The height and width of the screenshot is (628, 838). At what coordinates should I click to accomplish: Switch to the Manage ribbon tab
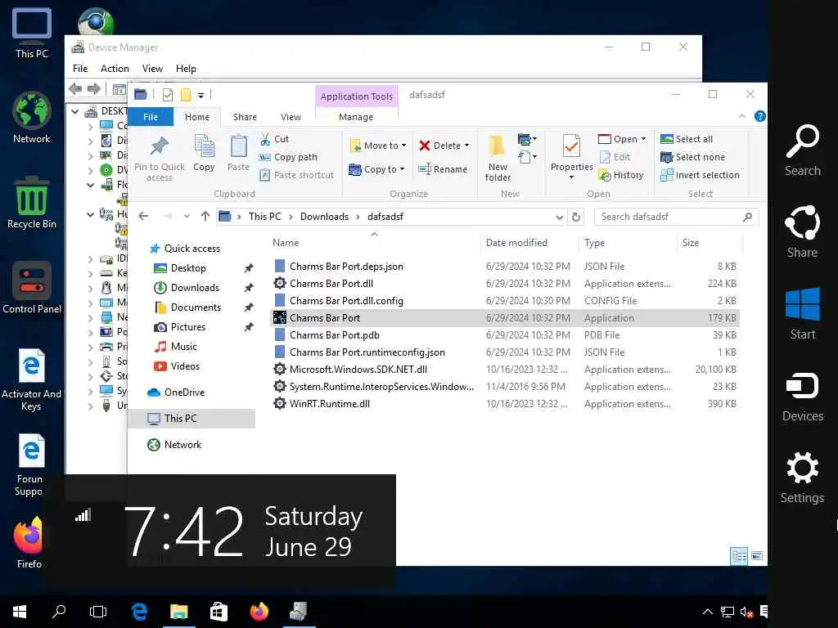pyautogui.click(x=356, y=117)
